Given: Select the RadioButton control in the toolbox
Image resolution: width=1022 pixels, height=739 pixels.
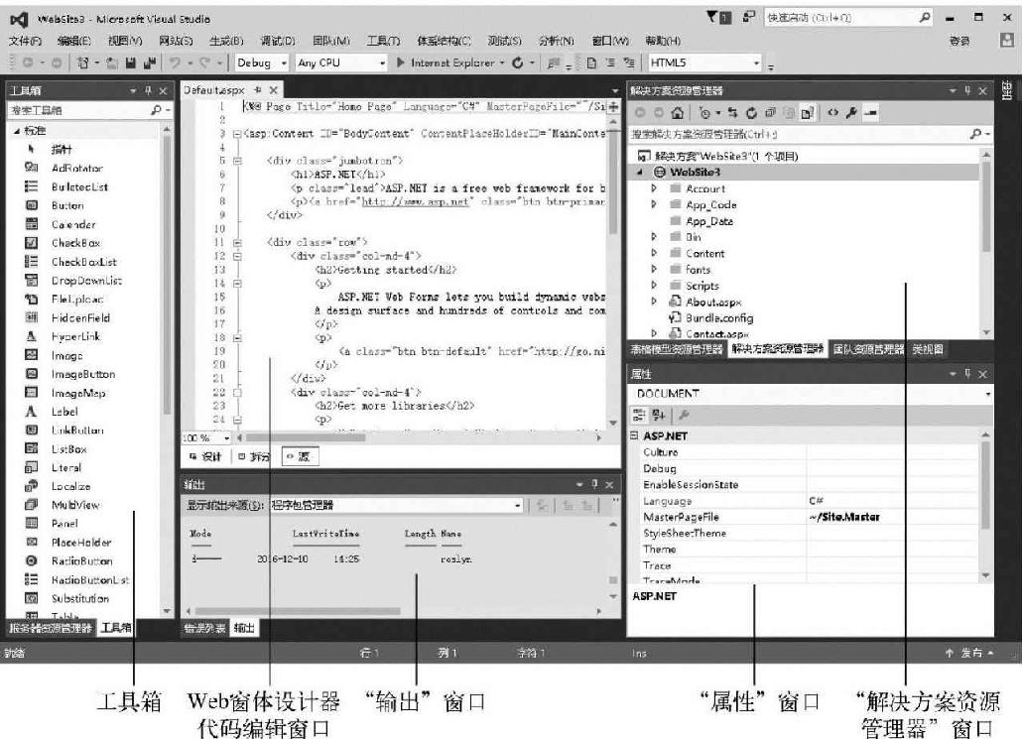Looking at the screenshot, I should [81, 561].
